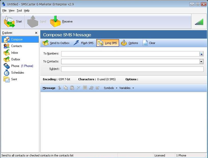Click the Copy icon in Message toolbar

66,88
